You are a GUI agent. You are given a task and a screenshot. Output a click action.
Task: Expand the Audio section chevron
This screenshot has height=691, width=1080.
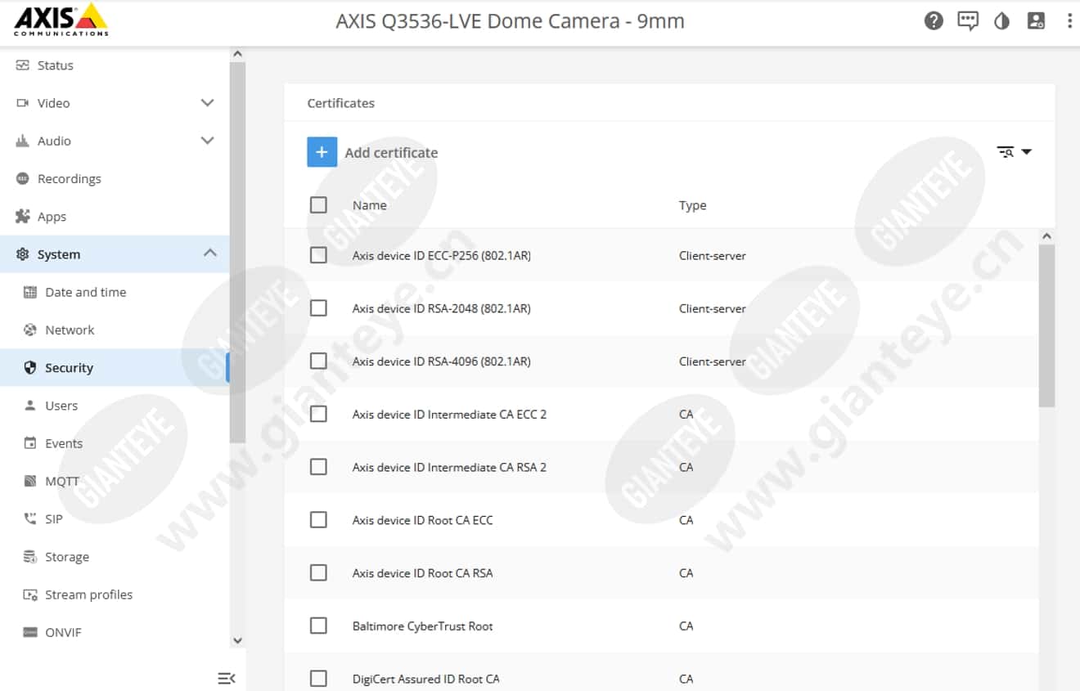click(x=208, y=141)
